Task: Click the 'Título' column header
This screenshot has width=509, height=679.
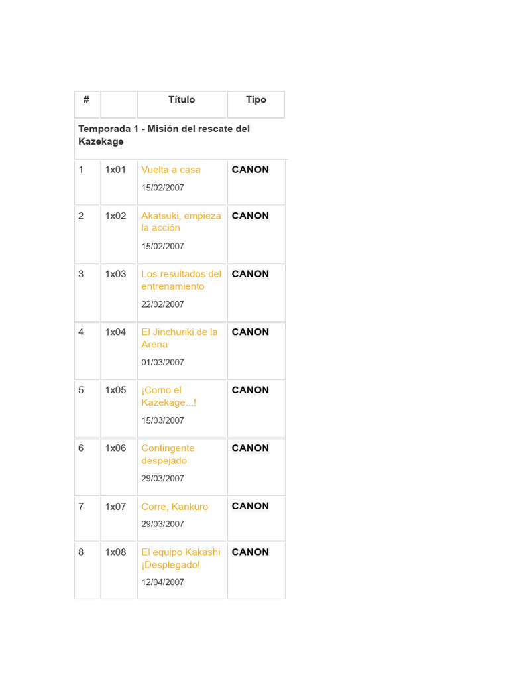Action: (x=182, y=99)
